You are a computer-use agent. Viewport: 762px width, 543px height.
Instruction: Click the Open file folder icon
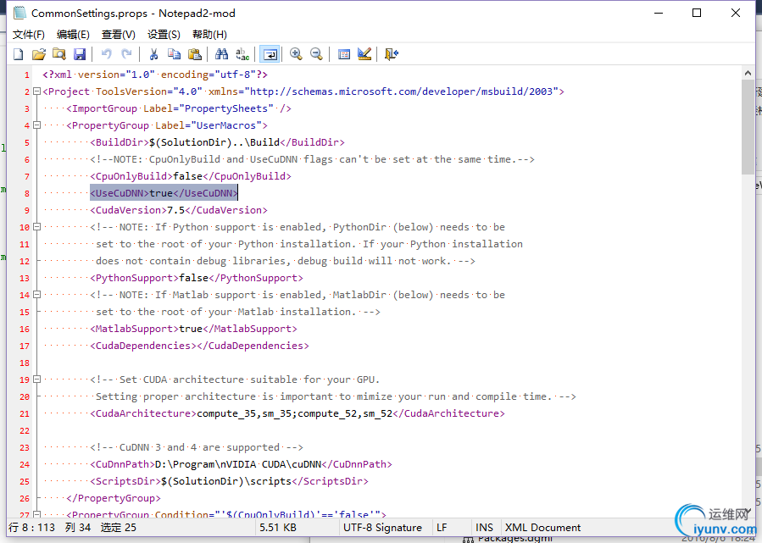(38, 54)
